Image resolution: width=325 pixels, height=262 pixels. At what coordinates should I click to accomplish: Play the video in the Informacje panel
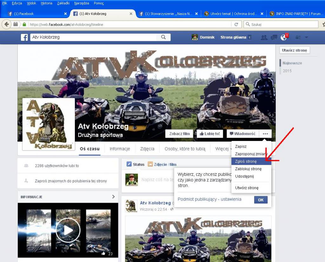(x=68, y=230)
